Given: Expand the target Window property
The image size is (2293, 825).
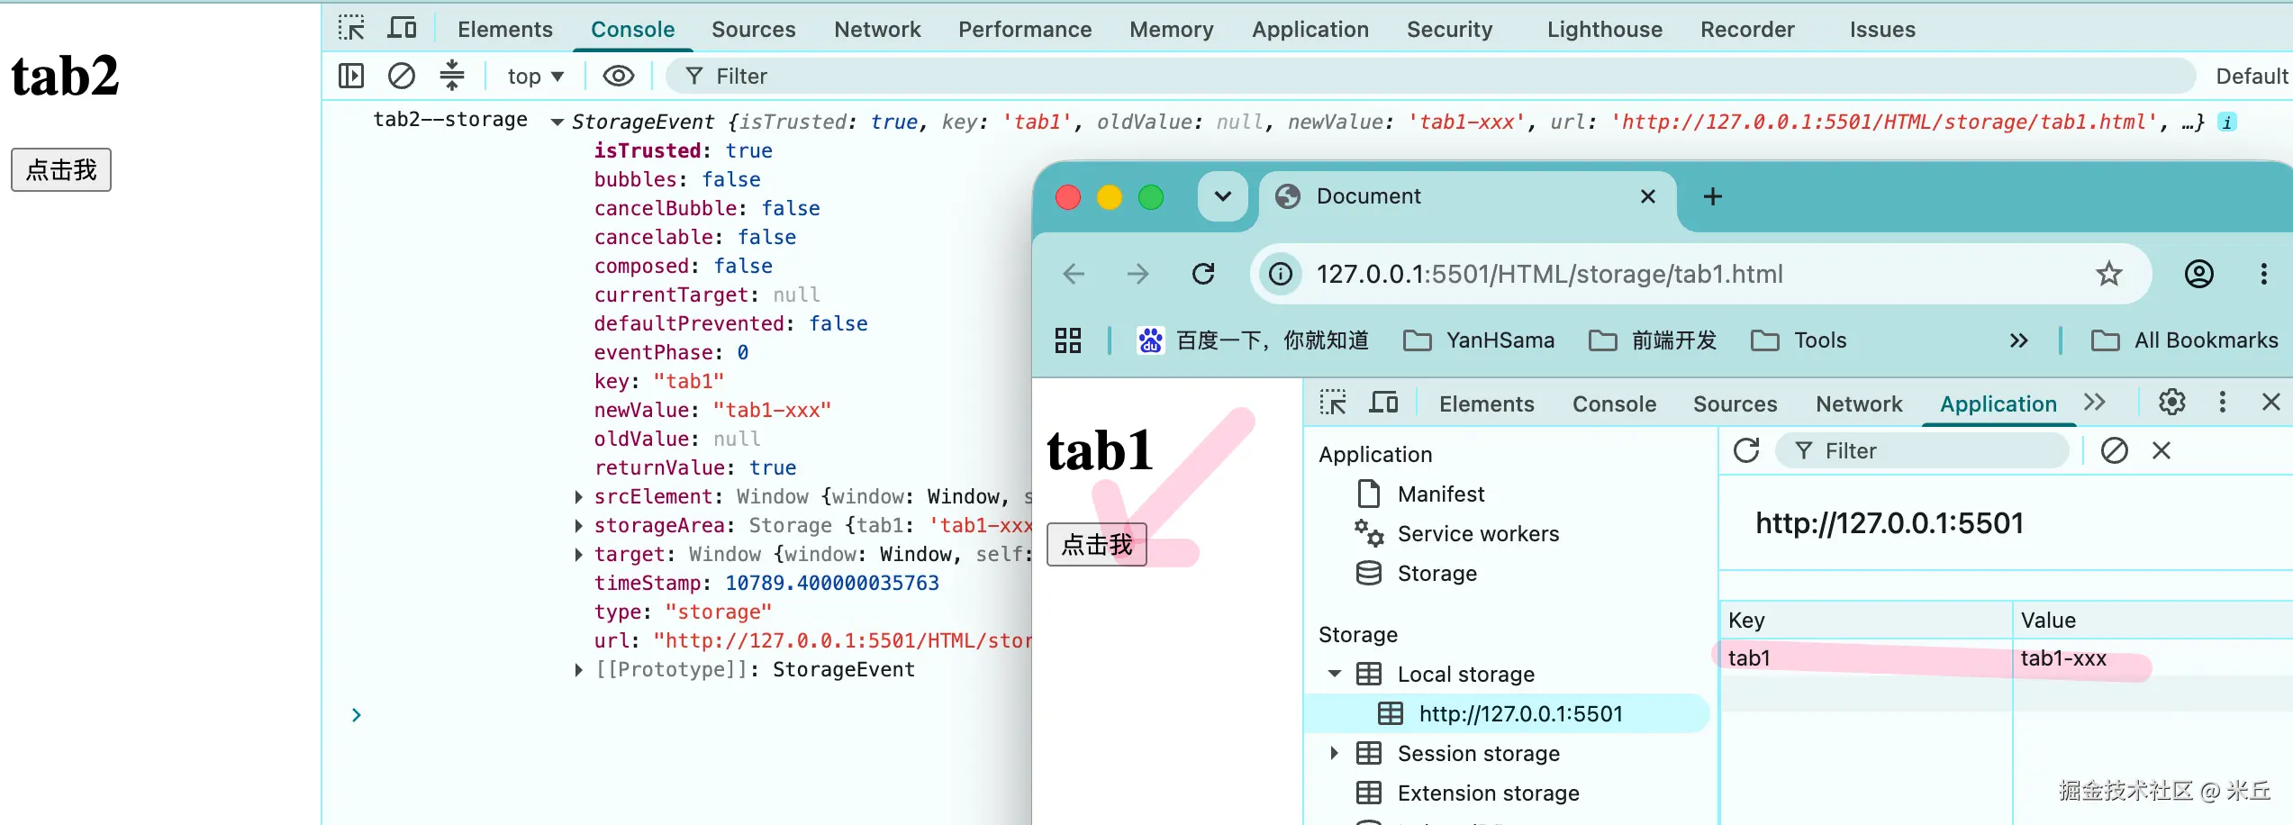Looking at the screenshot, I should coord(579,555).
